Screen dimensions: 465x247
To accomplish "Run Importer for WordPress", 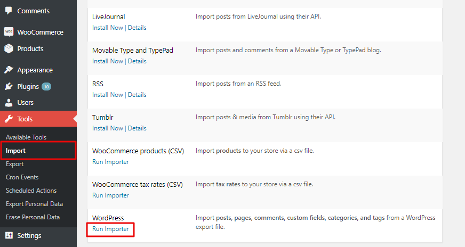I will point(110,229).
